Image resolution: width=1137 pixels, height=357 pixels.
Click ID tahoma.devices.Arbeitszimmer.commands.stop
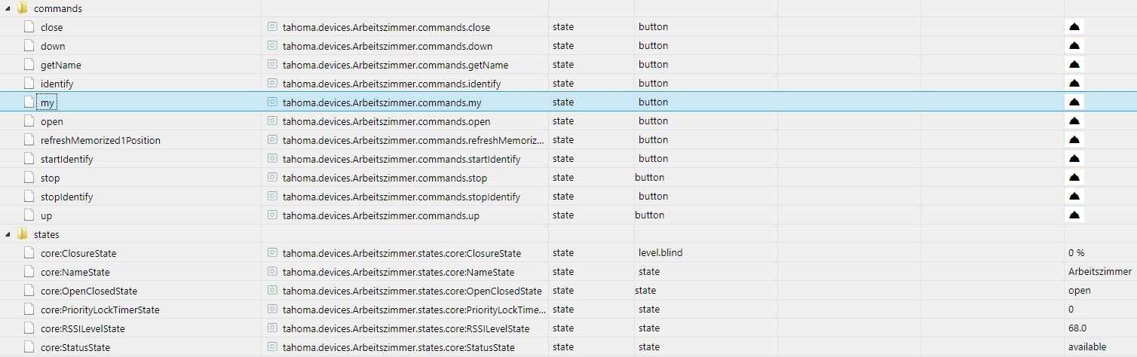(385, 178)
